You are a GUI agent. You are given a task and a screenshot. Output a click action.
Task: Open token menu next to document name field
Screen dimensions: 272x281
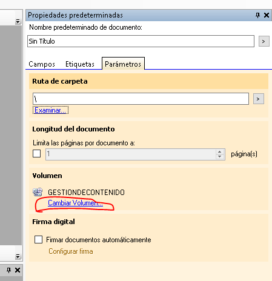coord(264,41)
